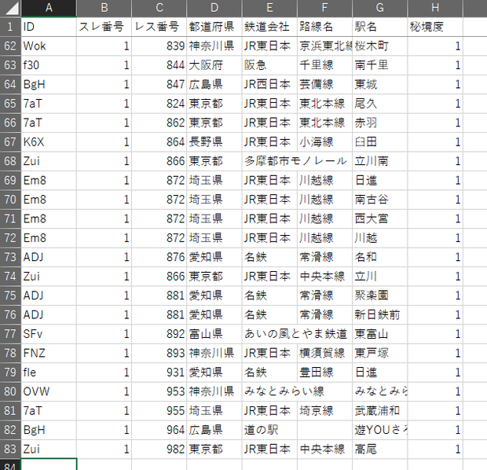Select the 阪急 company cell
The height and width of the screenshot is (470, 487).
tap(269, 65)
